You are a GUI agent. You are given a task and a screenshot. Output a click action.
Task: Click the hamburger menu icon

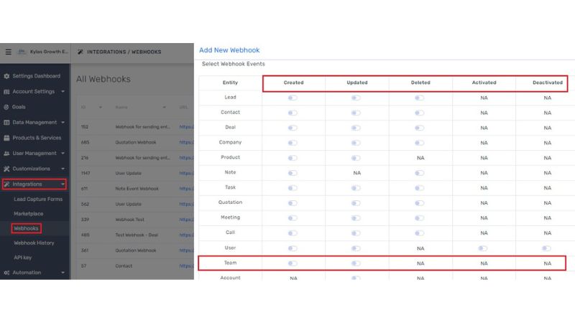click(8, 52)
